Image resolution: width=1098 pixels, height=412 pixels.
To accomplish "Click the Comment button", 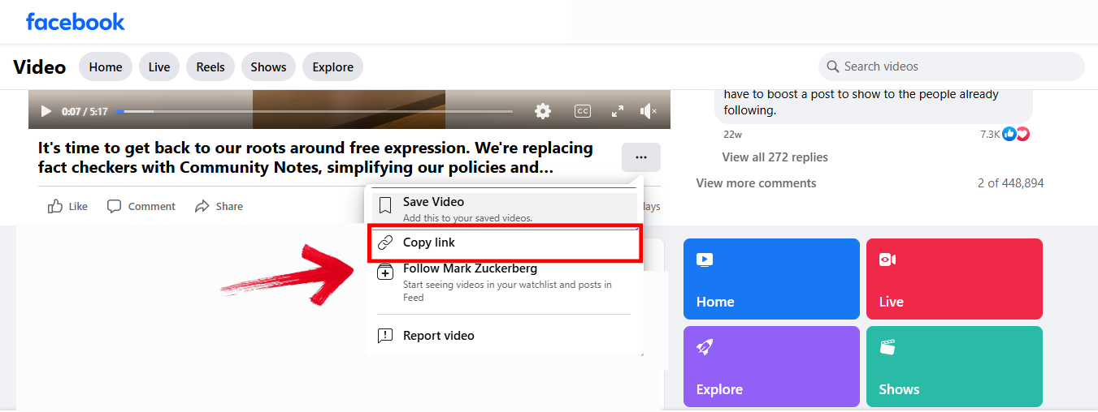I will [141, 206].
